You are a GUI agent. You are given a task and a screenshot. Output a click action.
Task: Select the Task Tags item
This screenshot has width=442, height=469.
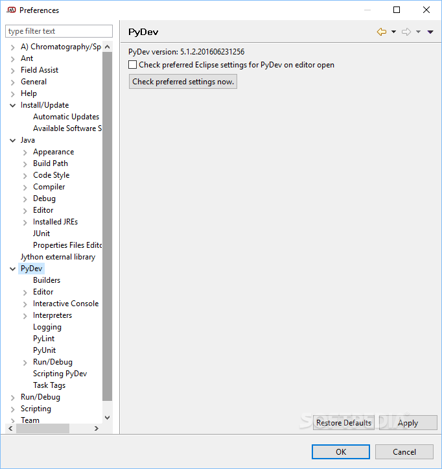click(49, 385)
